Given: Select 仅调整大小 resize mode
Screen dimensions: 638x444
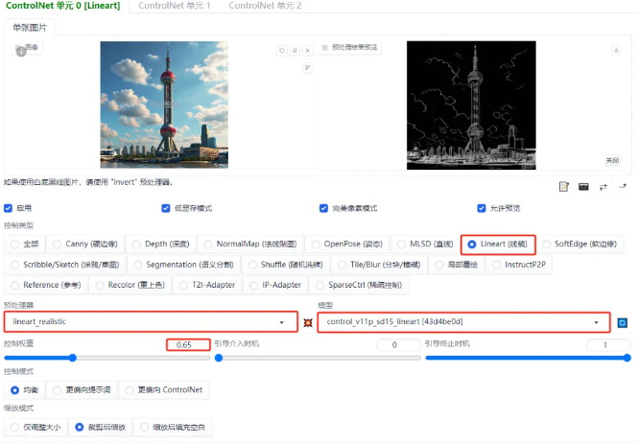Looking at the screenshot, I should pos(35,428).
